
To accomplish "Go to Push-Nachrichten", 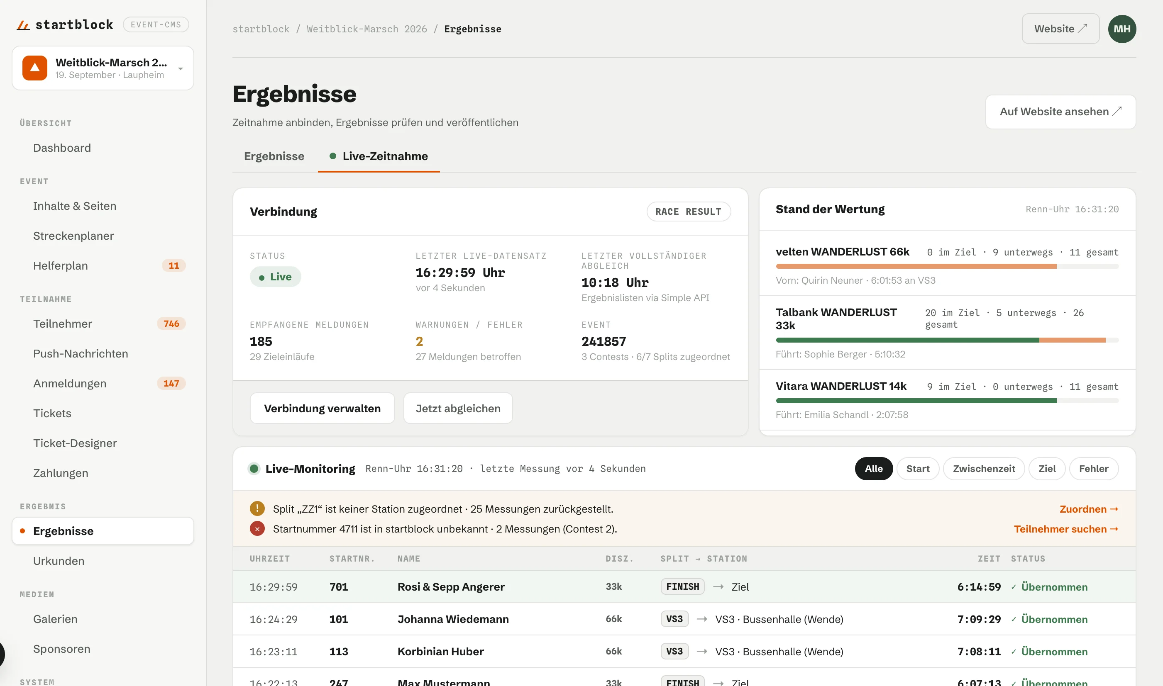I will coord(103,354).
